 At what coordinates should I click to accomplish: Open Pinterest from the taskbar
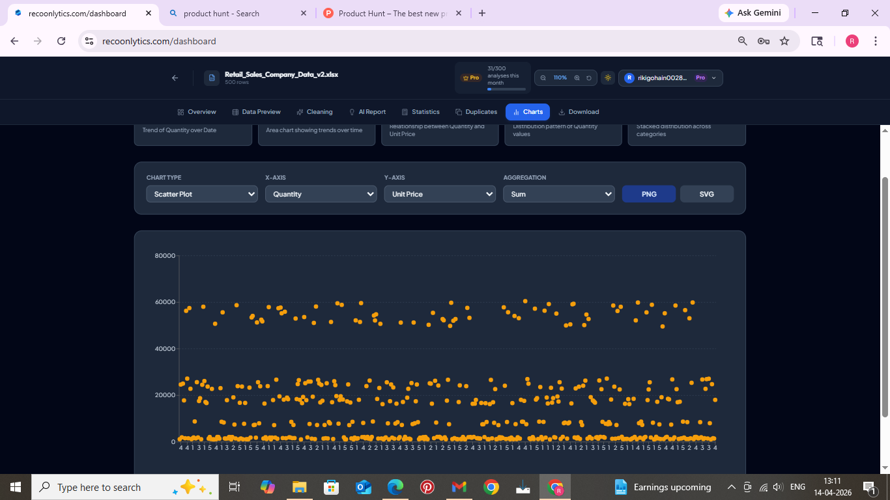point(427,487)
